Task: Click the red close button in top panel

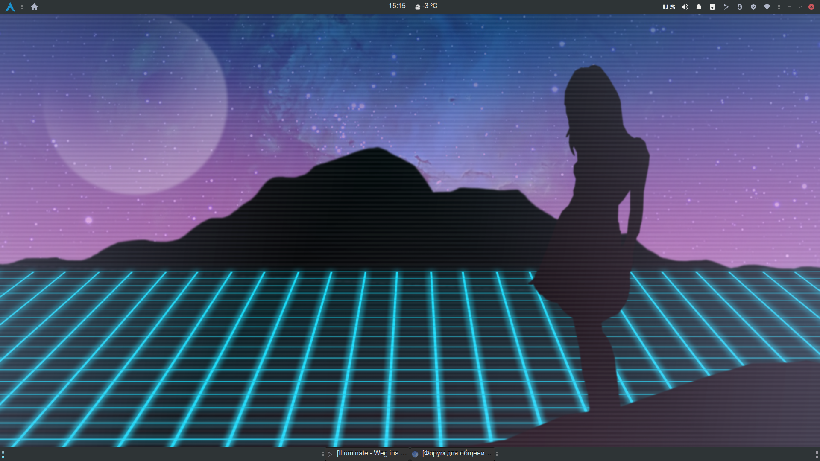Action: (x=811, y=7)
